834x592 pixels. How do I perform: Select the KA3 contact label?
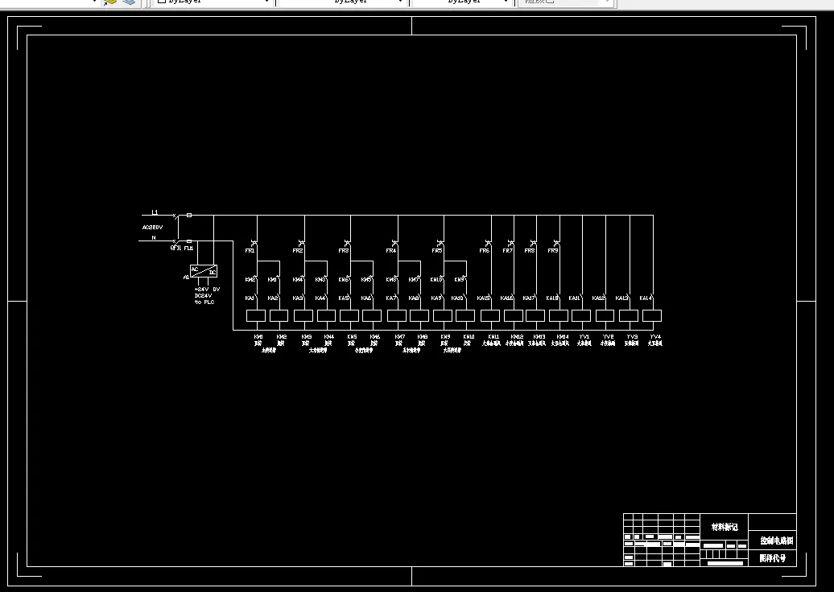298,298
